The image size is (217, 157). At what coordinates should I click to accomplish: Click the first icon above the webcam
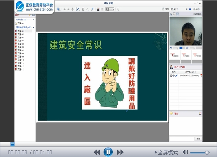pos(171,14)
